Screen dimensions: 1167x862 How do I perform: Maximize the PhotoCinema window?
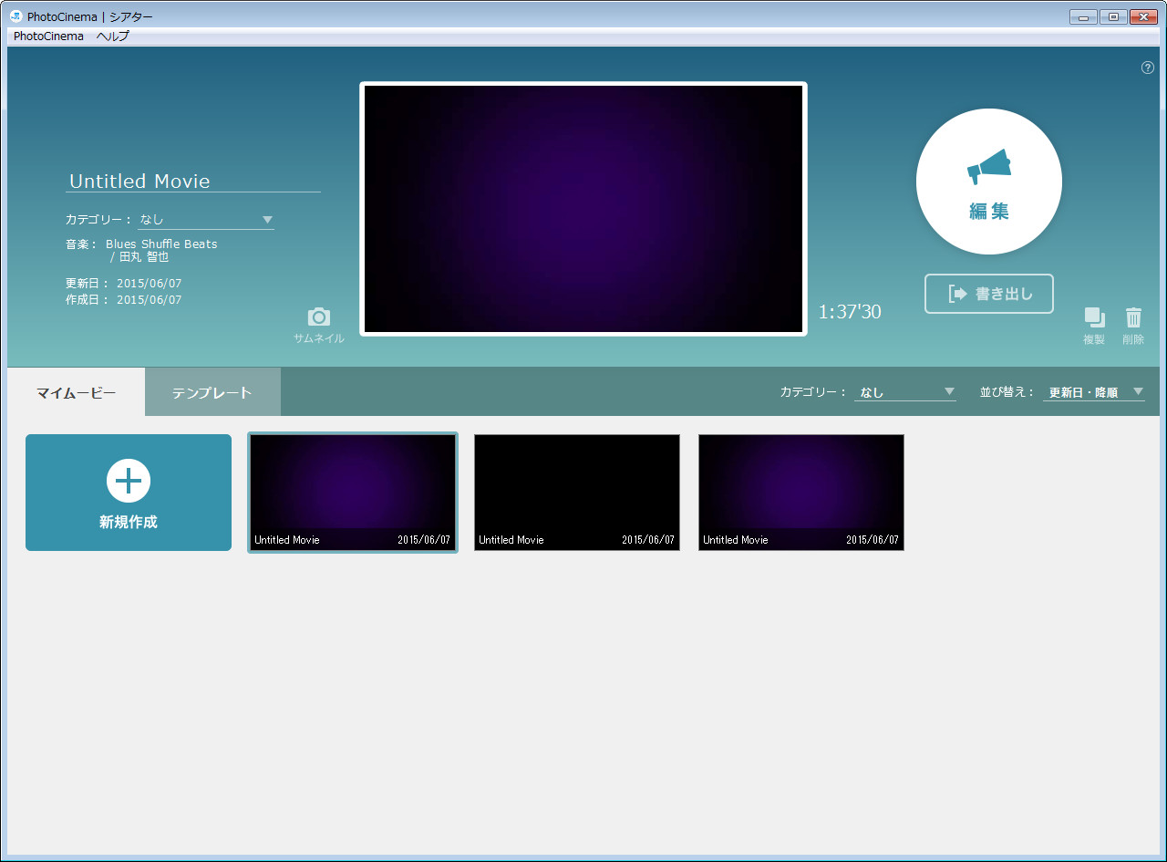(x=1112, y=16)
